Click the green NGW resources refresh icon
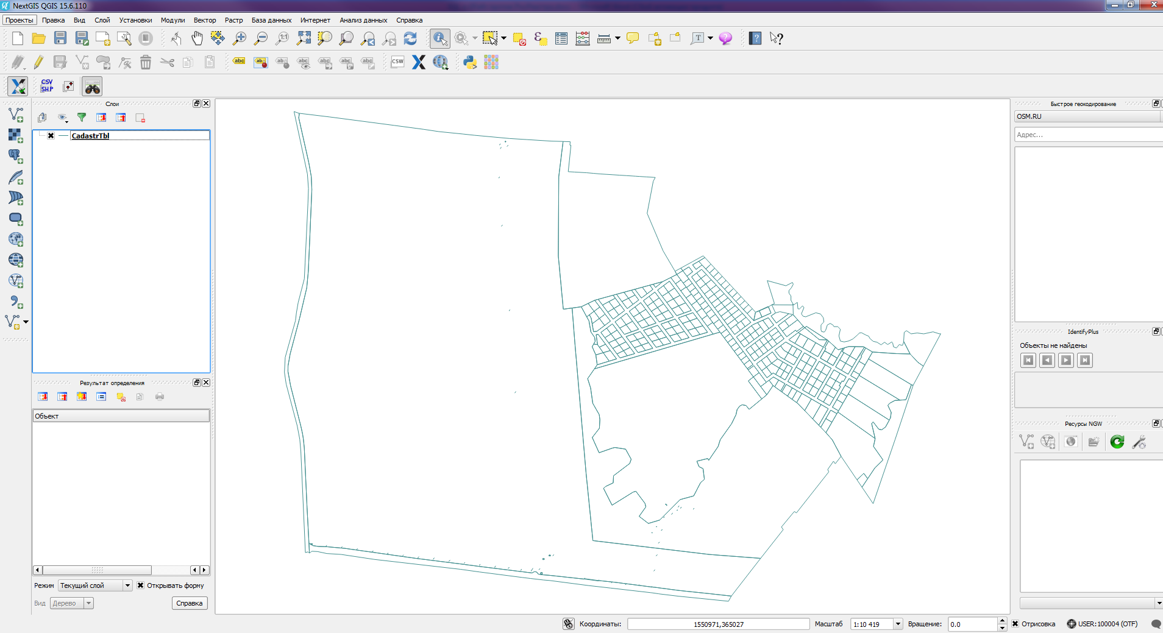The image size is (1163, 633). [1117, 442]
